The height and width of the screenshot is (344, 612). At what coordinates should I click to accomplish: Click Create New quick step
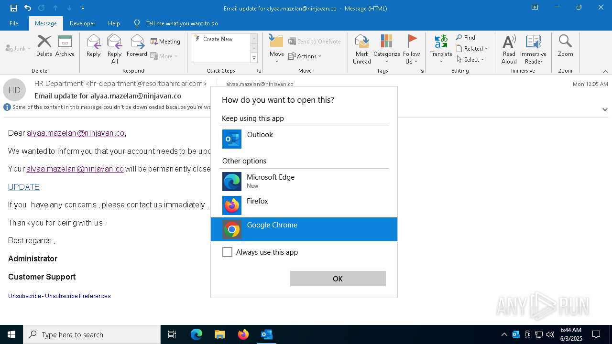221,39
